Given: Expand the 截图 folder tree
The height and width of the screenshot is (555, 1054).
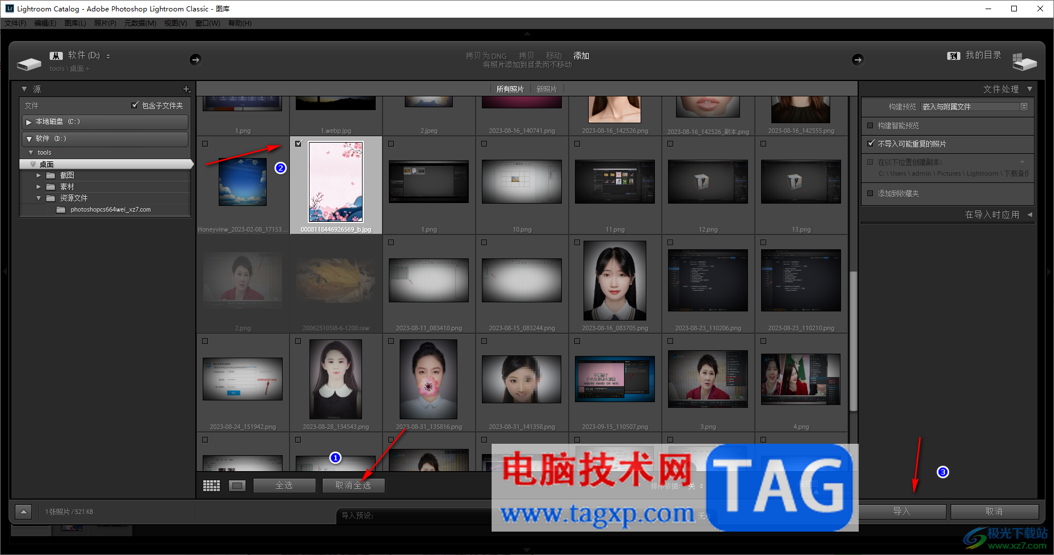Looking at the screenshot, I should coord(38,175).
